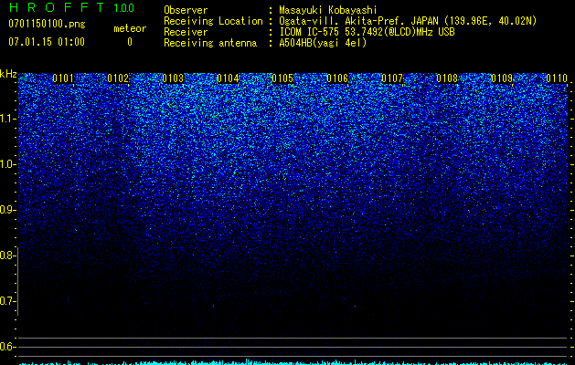Click the date 07.01.15 01:00
Screen dimensions: 575x365
[x=47, y=42]
